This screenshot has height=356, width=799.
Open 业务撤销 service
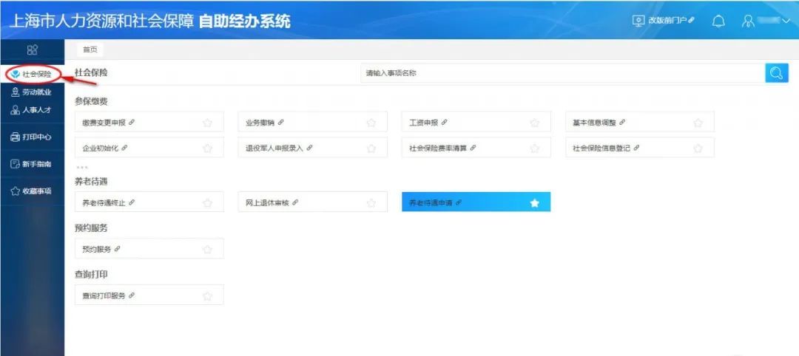pyautogui.click(x=313, y=122)
